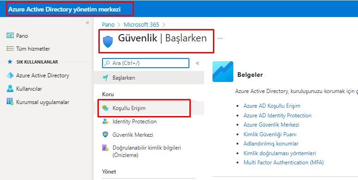358x180 pixels.
Task: Click the Koşullu Erişim icon
Action: click(105, 108)
